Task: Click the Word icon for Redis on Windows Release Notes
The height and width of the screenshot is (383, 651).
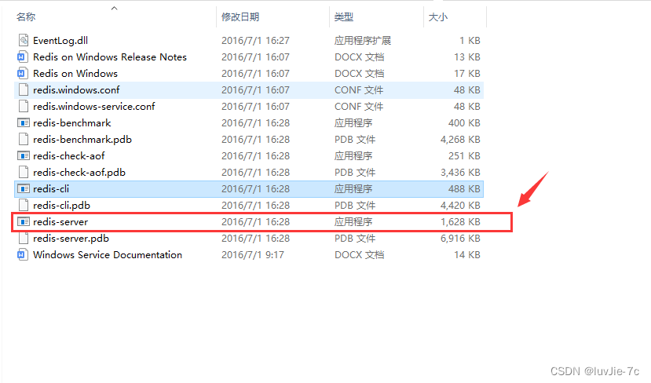Action: 23,57
